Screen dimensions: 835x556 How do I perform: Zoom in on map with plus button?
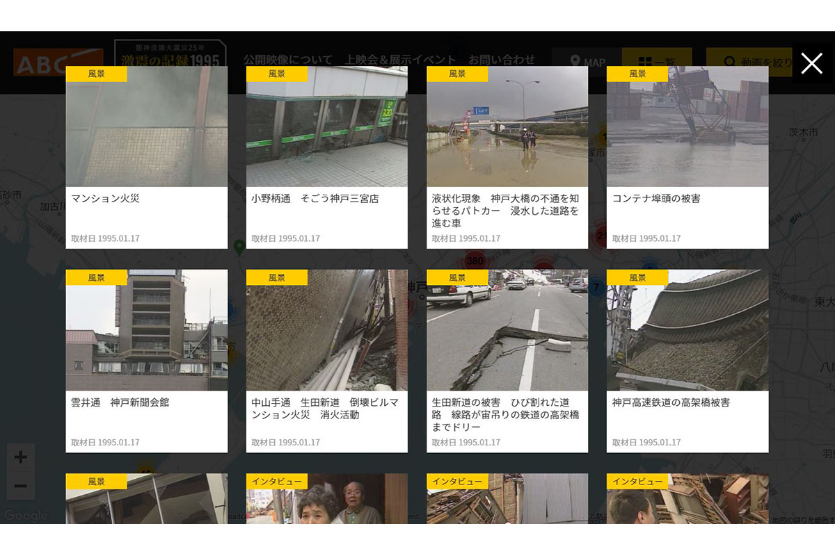pyautogui.click(x=21, y=457)
